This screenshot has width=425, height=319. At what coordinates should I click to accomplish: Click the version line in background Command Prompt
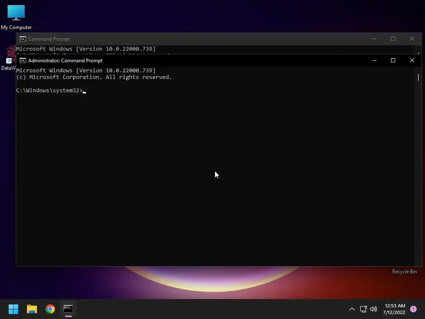click(x=85, y=49)
